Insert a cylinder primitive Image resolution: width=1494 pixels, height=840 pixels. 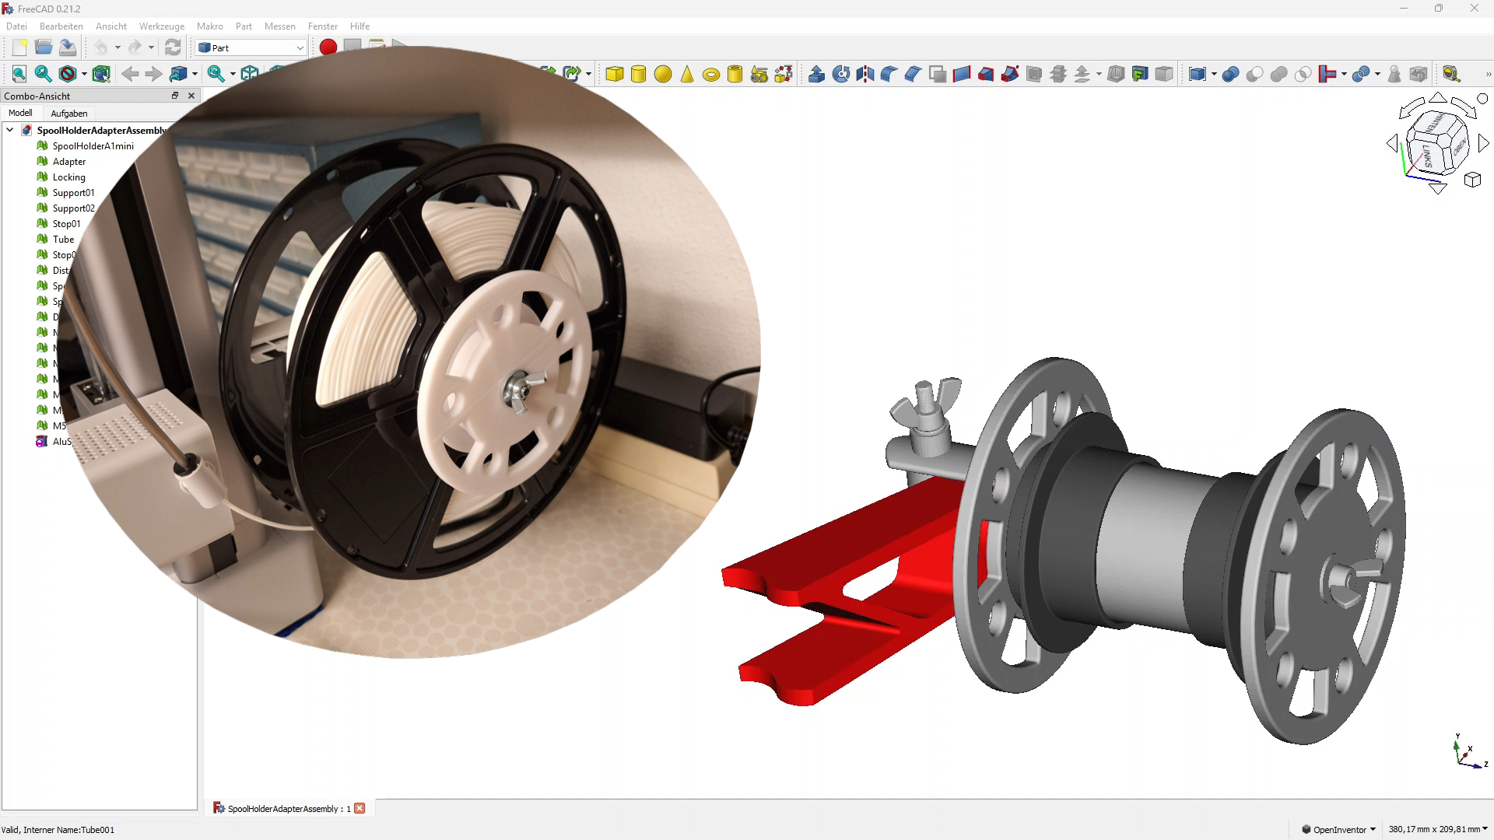(639, 74)
